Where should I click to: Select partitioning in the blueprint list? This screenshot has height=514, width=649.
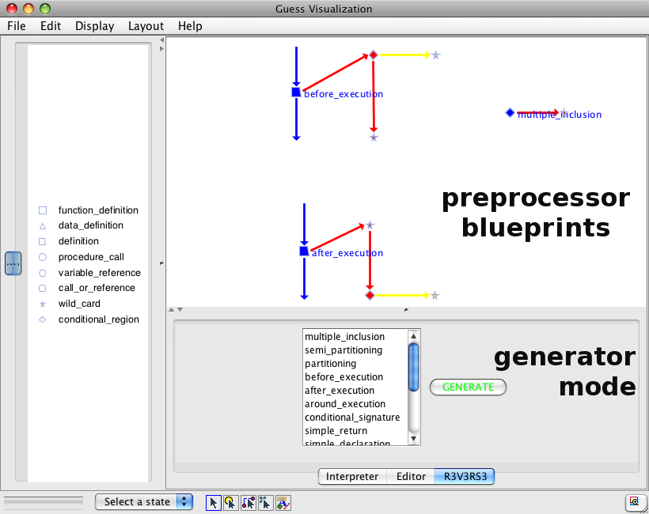[x=330, y=364]
